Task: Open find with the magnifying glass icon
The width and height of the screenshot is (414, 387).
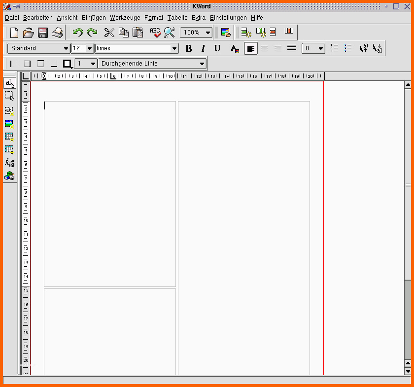Action: click(x=169, y=33)
